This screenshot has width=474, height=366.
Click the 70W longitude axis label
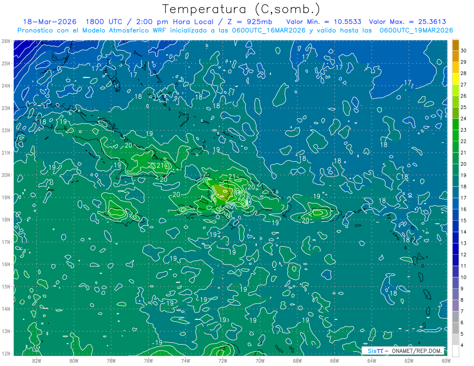click(x=260, y=361)
